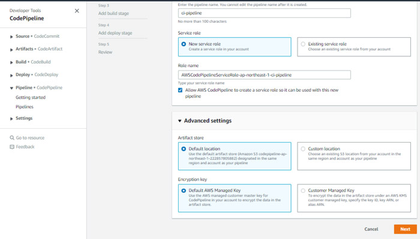Select New service role option
The image size is (420, 239).
(184, 44)
